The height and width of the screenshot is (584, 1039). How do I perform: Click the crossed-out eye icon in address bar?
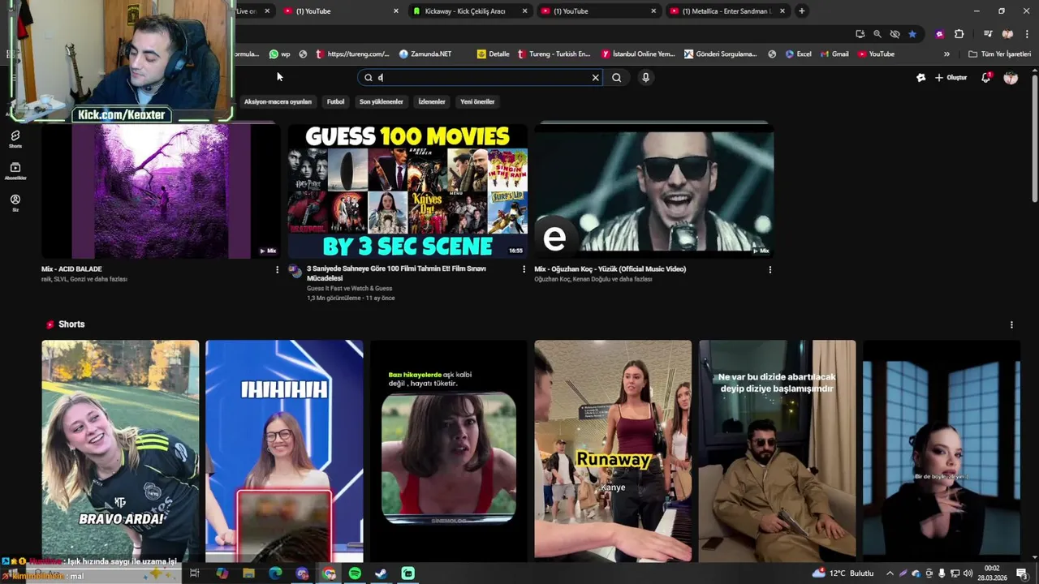click(x=895, y=34)
